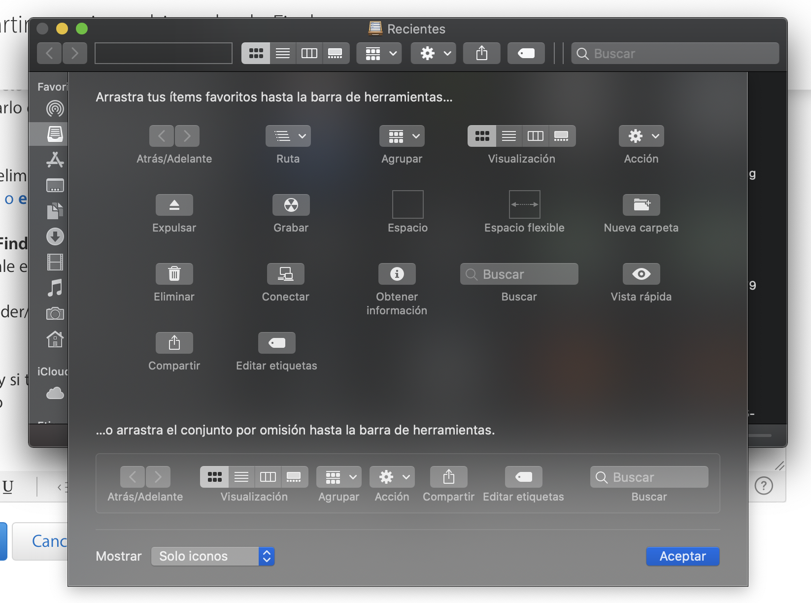Open the group-by dropdown in the Finder toolbar
The width and height of the screenshot is (811, 603).
pos(379,53)
